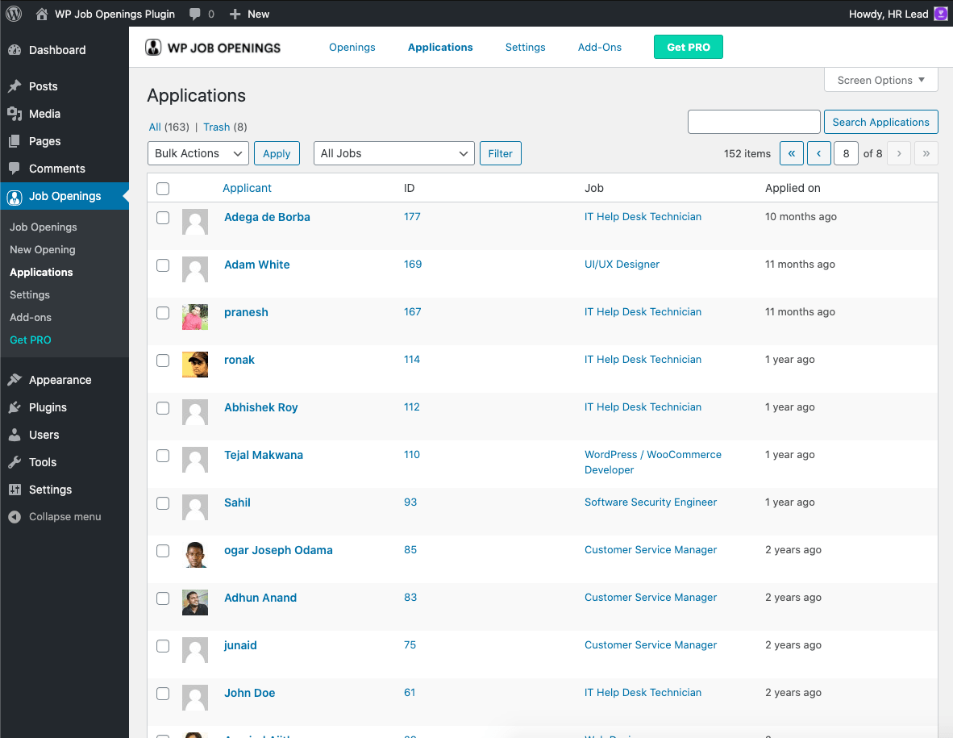This screenshot has width=953, height=738.
Task: Tick the Tejal Makwana checkbox
Action: (163, 456)
